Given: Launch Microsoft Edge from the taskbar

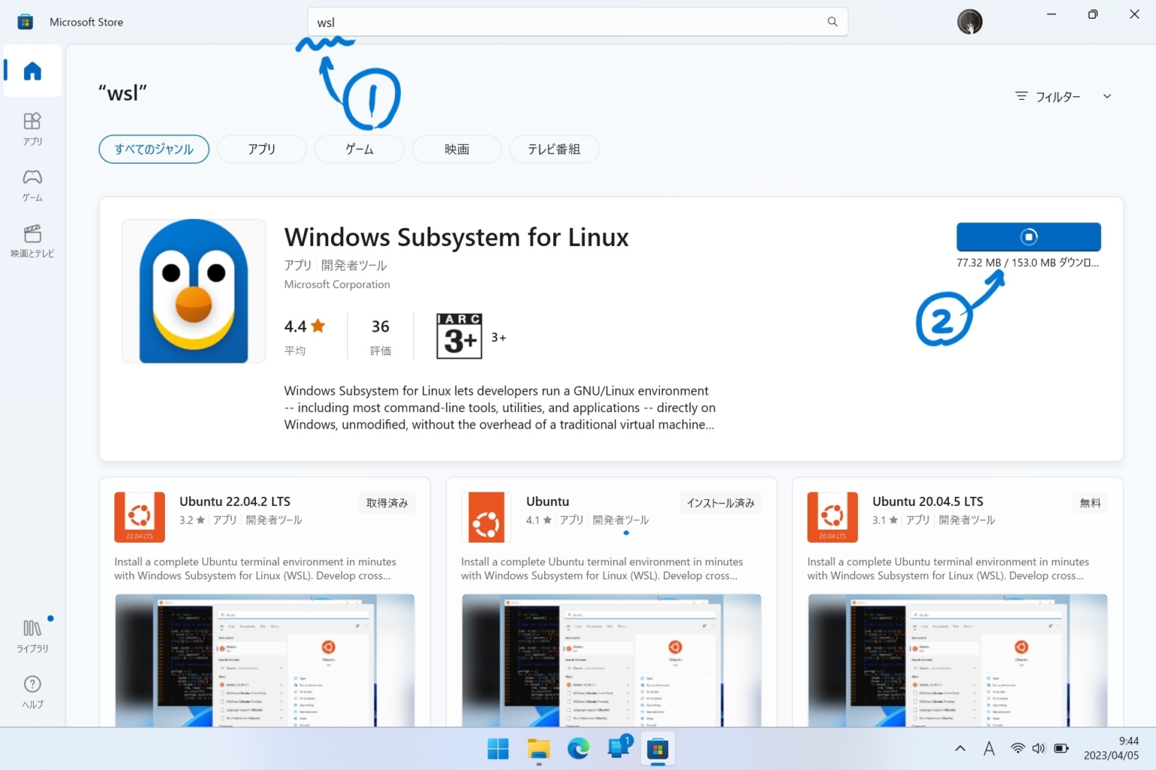Looking at the screenshot, I should [578, 748].
